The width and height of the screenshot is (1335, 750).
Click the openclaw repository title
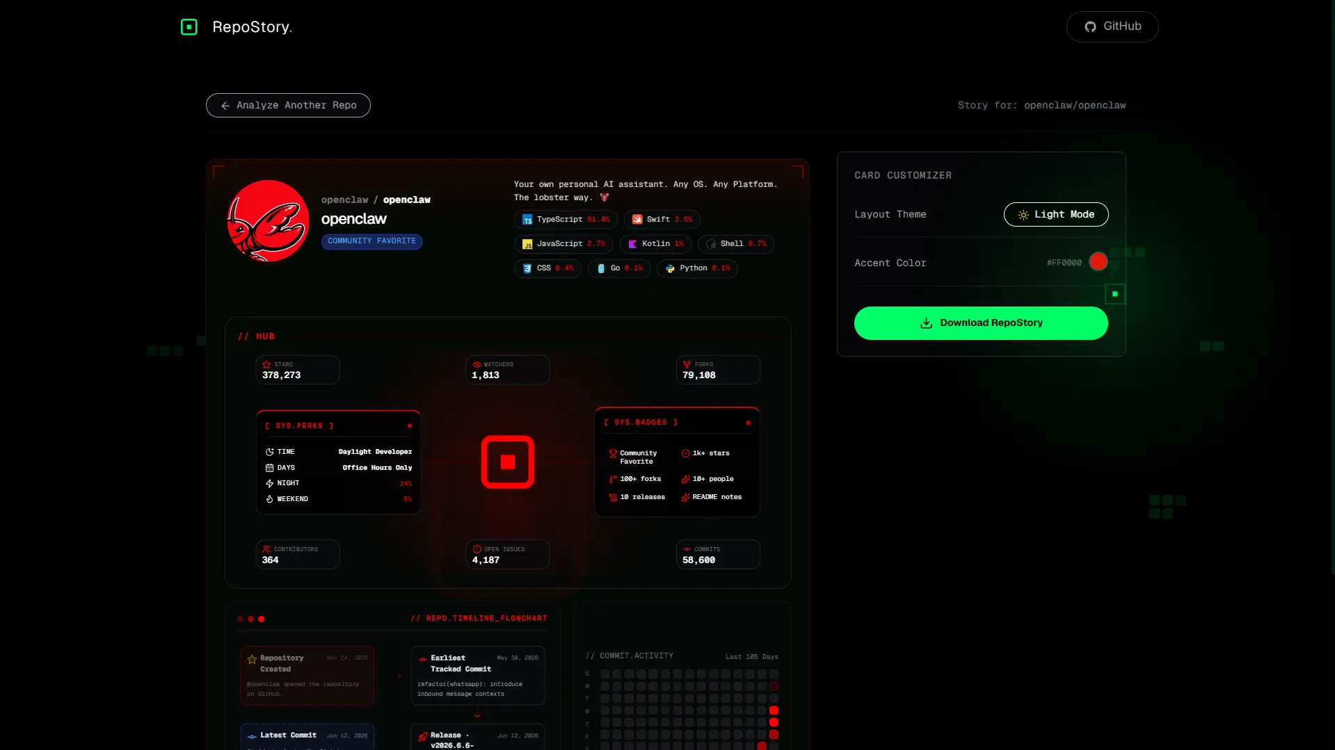[353, 219]
